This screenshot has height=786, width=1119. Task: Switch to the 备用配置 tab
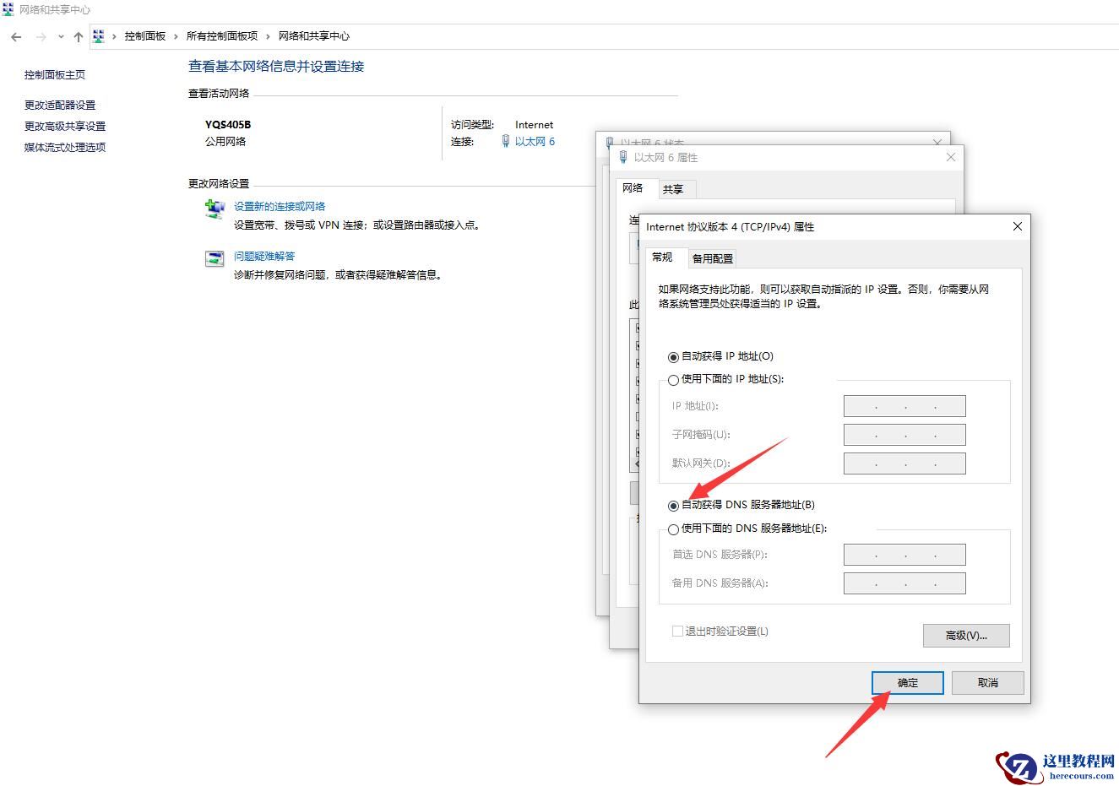point(711,258)
